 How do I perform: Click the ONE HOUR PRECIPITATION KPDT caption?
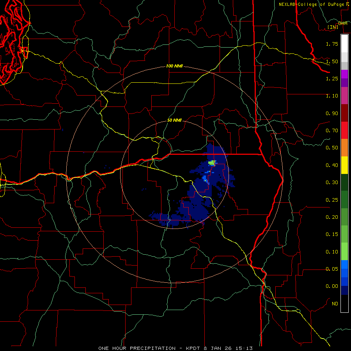click(175, 348)
